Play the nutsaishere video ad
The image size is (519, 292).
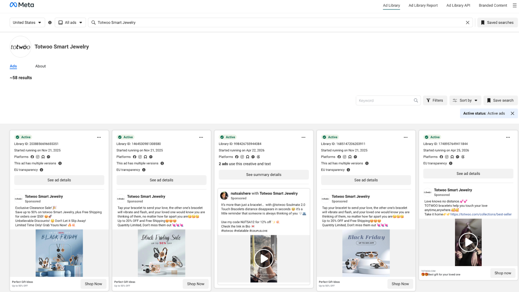click(x=264, y=259)
